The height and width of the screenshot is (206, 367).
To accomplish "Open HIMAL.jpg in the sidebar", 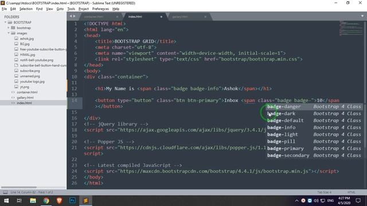I will tap(28, 55).
